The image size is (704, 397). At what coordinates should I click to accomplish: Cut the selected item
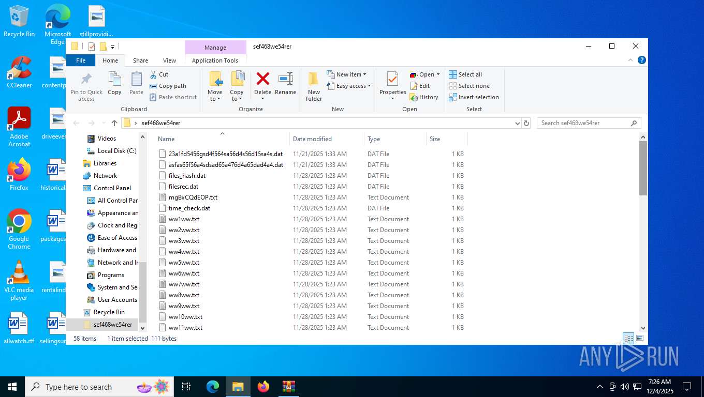159,74
